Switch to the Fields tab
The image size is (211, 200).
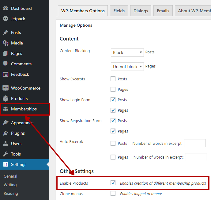pos(119,11)
